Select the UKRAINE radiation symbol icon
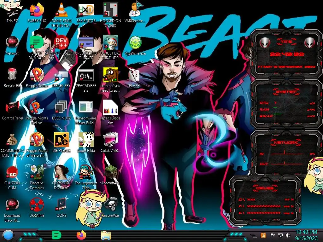The width and height of the screenshot is (323, 242). point(37,207)
